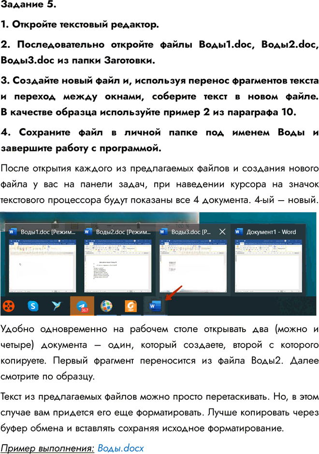Open the orange PDF app icon

(x=130, y=306)
